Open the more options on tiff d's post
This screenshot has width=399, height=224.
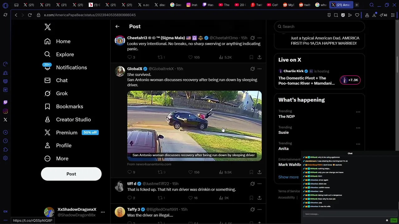pyautogui.click(x=259, y=184)
